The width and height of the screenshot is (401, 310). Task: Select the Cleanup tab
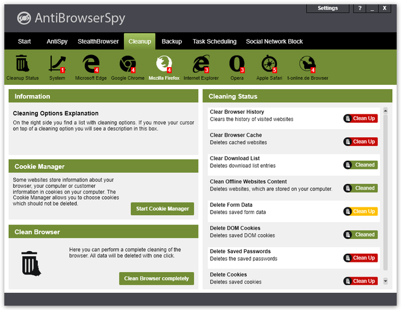point(140,41)
